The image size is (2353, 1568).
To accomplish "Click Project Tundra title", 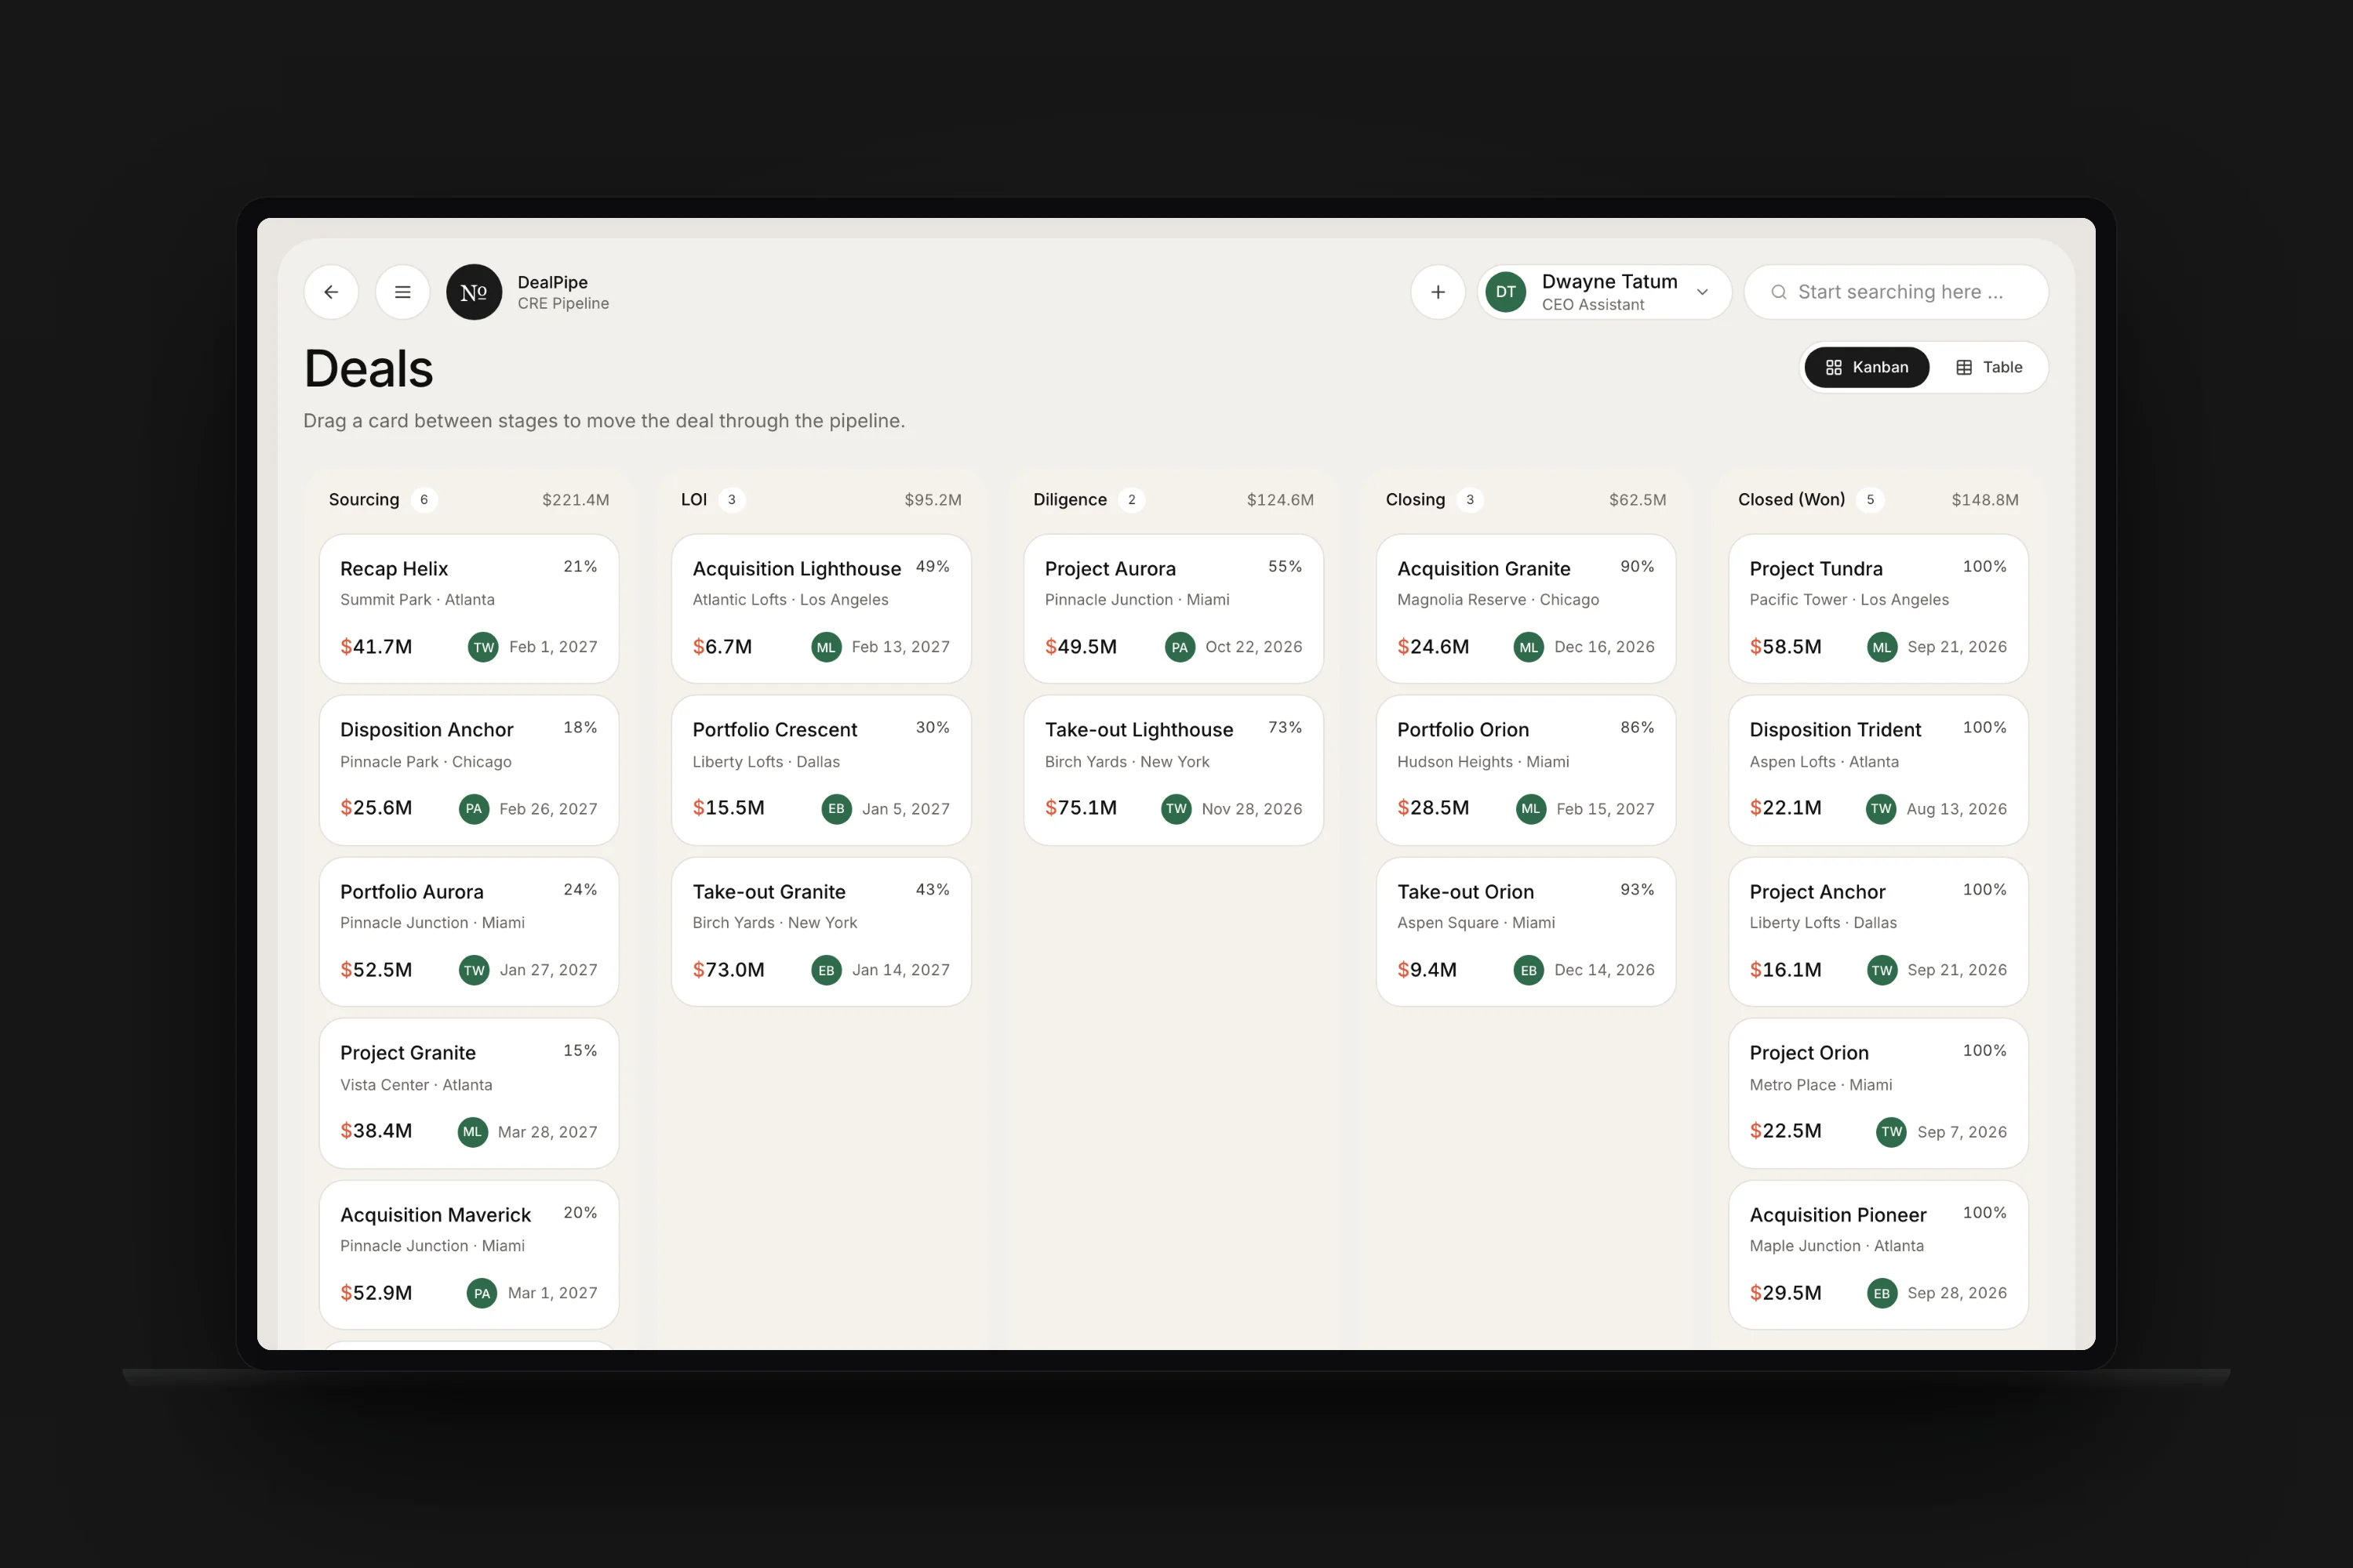I will click(1816, 568).
